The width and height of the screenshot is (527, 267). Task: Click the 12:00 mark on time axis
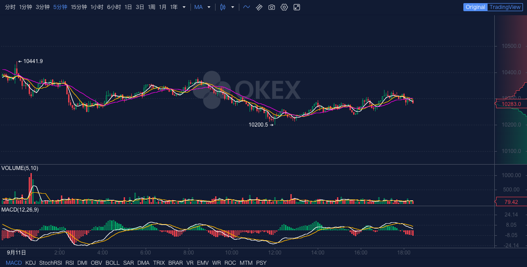[275, 252]
